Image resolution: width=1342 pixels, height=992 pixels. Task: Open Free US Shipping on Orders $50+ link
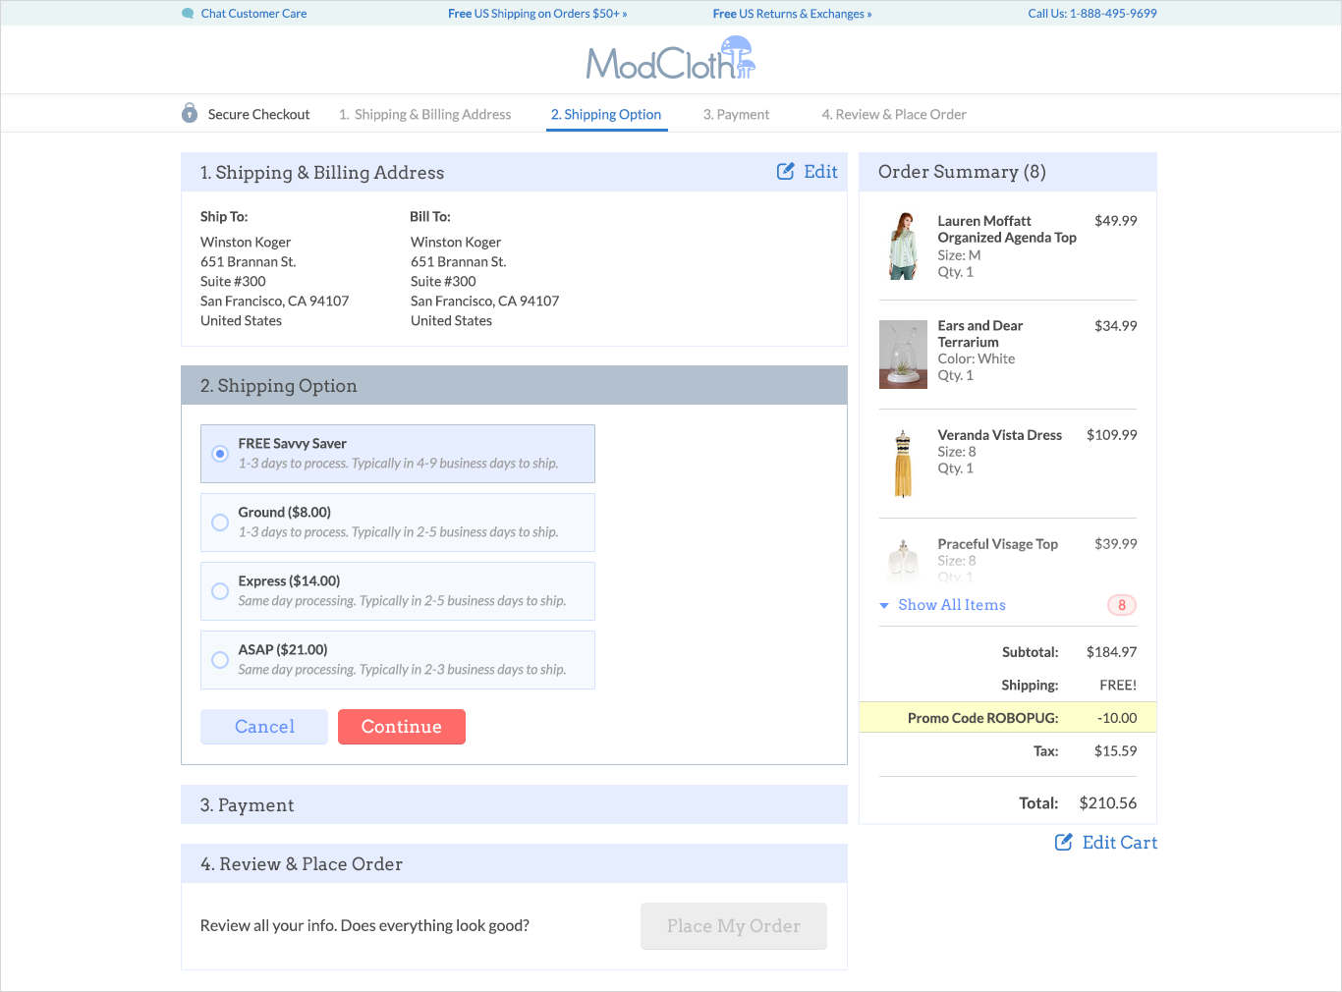coord(537,14)
